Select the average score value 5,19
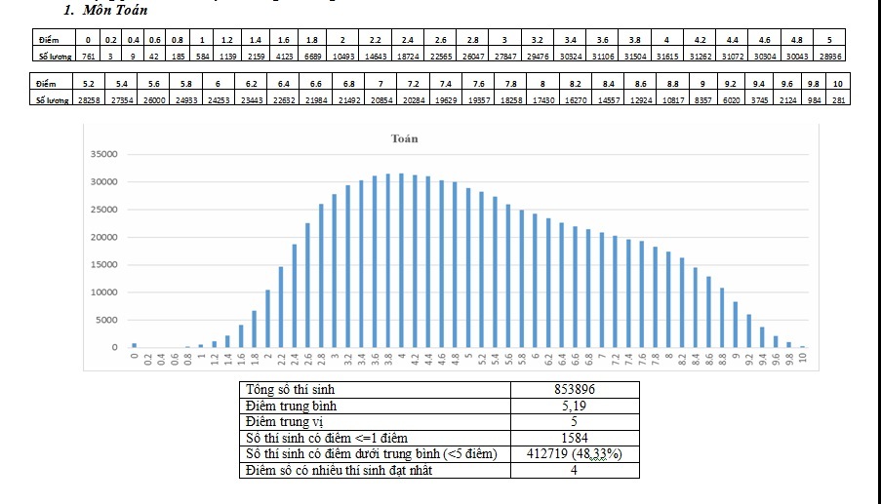Viewport: 881px width, 504px height. pyautogui.click(x=575, y=406)
